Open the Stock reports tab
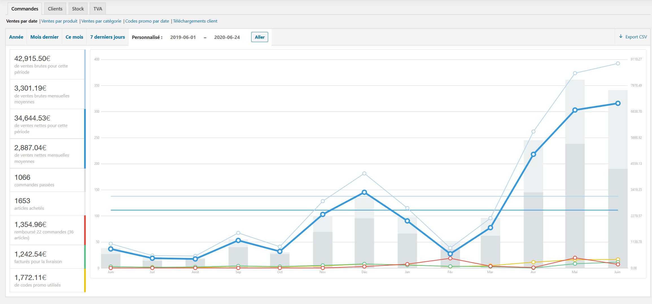 point(78,9)
